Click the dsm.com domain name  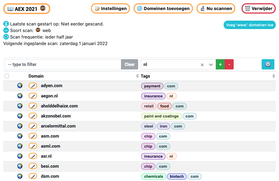point(50,176)
